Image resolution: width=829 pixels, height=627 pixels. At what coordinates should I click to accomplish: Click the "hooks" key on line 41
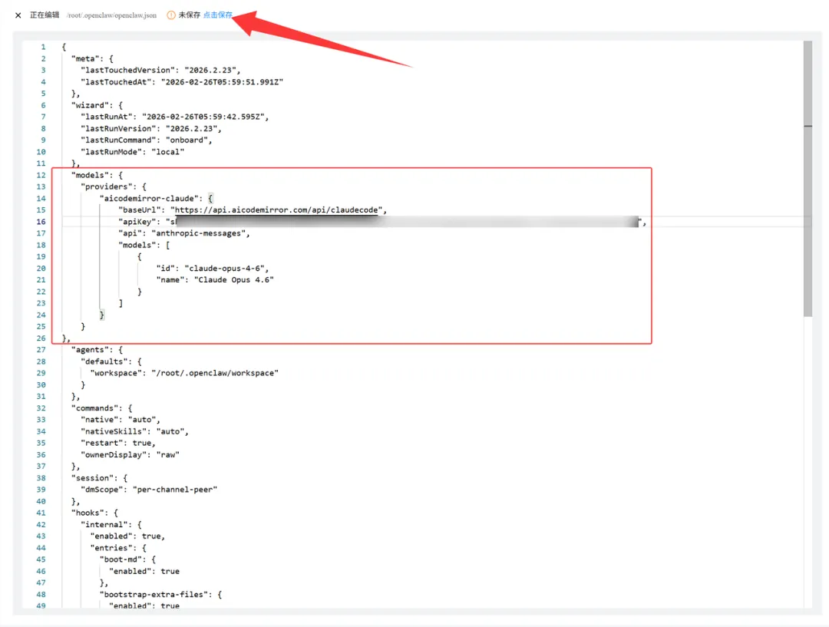coord(88,513)
